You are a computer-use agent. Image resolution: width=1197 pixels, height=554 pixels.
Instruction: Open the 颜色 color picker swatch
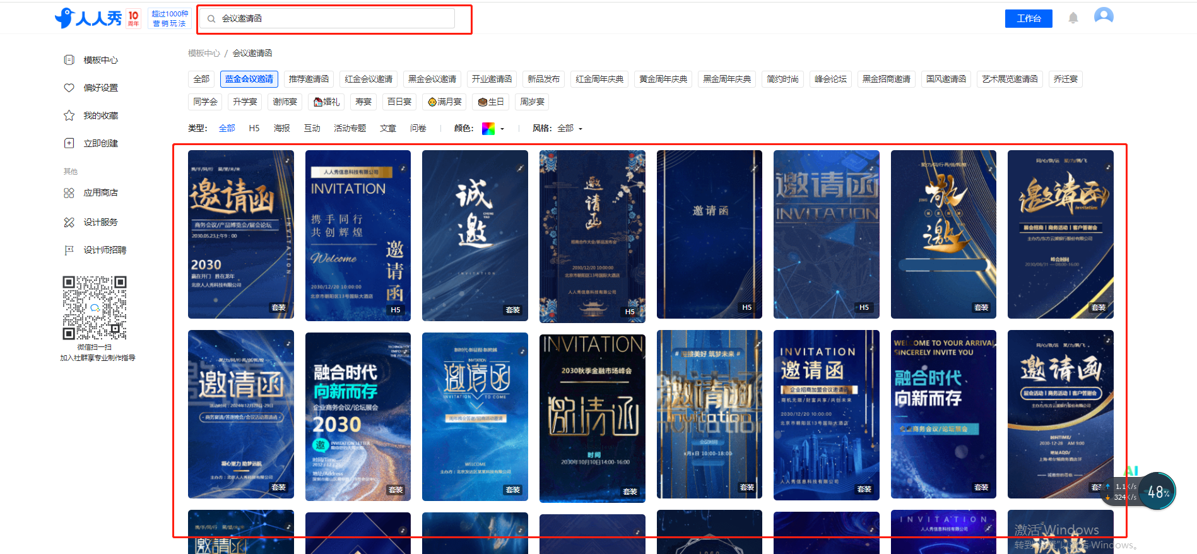(488, 129)
